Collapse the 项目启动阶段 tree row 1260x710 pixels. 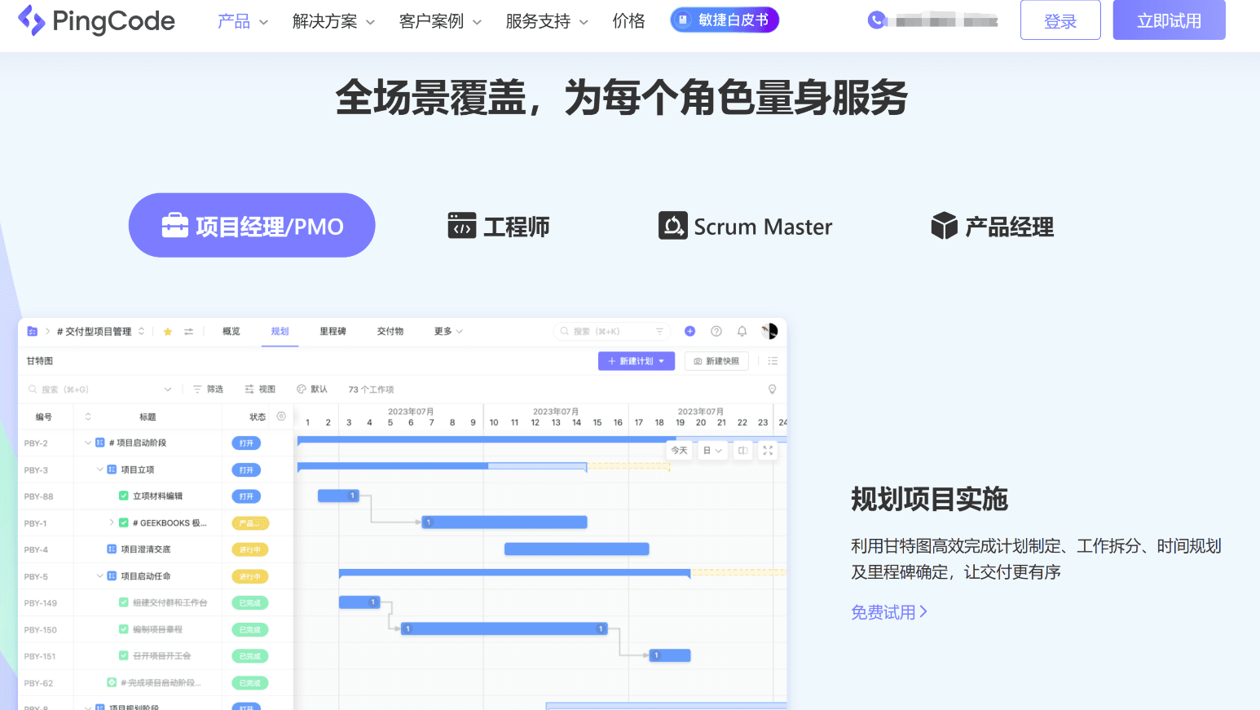pyautogui.click(x=88, y=443)
